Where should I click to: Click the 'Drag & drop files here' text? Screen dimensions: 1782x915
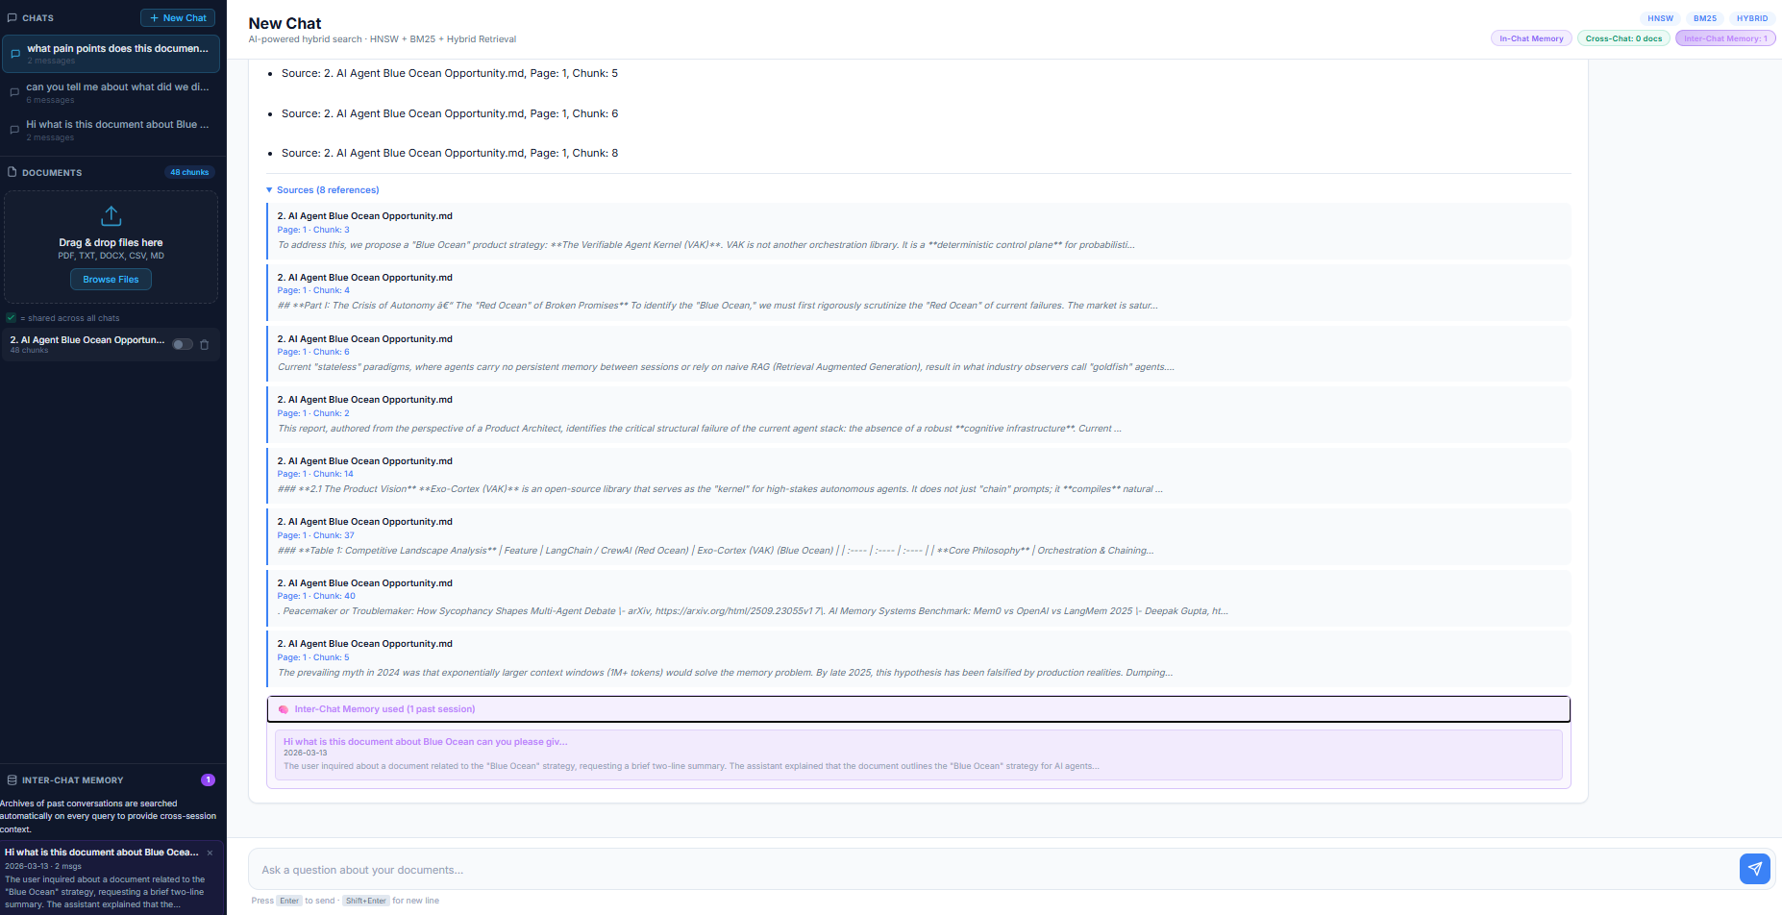[111, 243]
